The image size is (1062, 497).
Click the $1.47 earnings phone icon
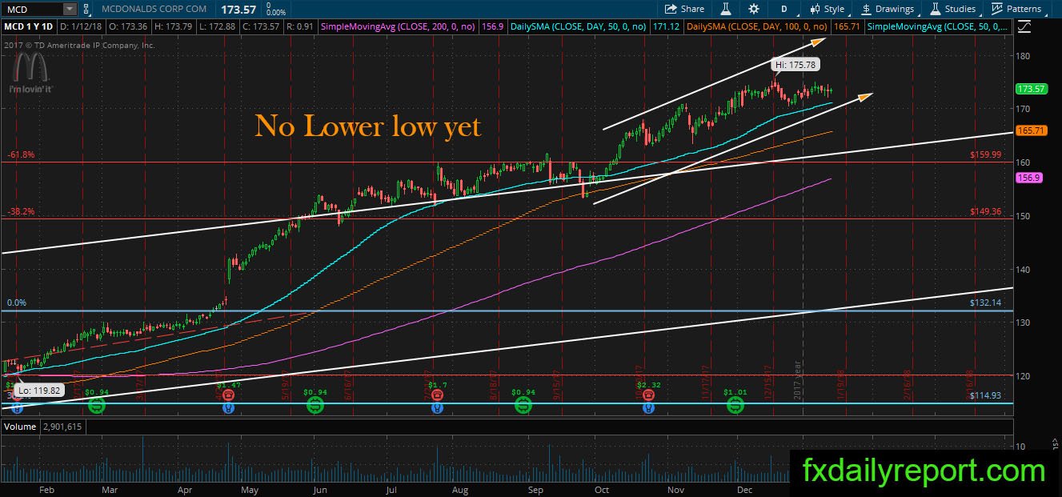(227, 395)
